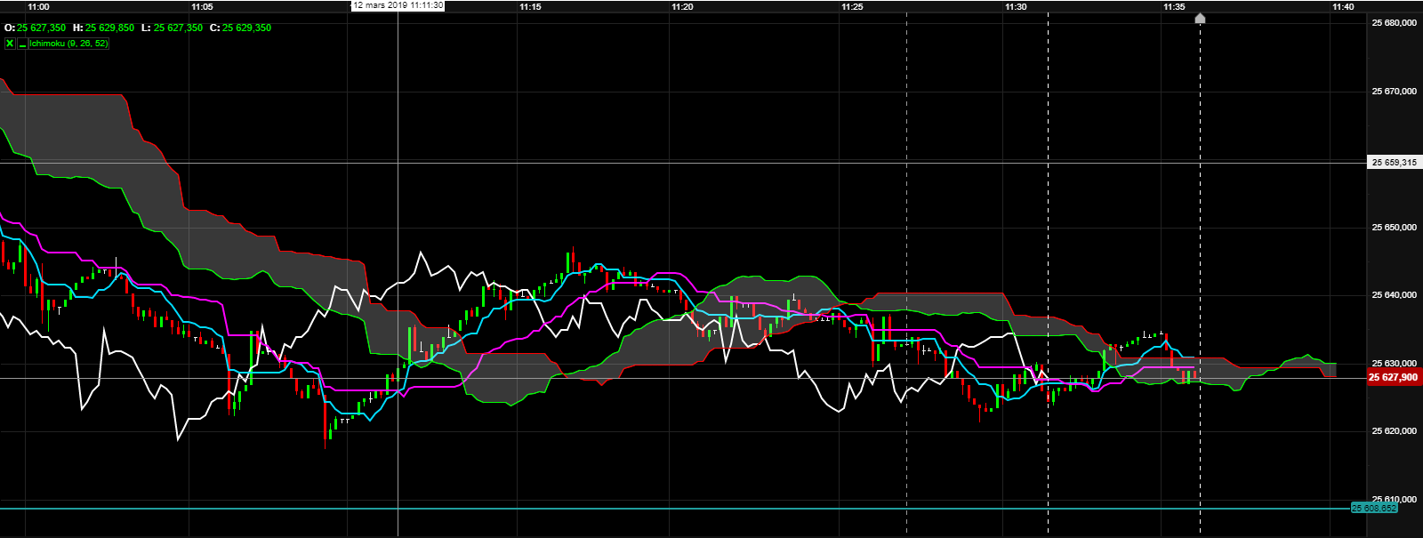Click the red 25 627,900 current price tag

[x=1394, y=377]
